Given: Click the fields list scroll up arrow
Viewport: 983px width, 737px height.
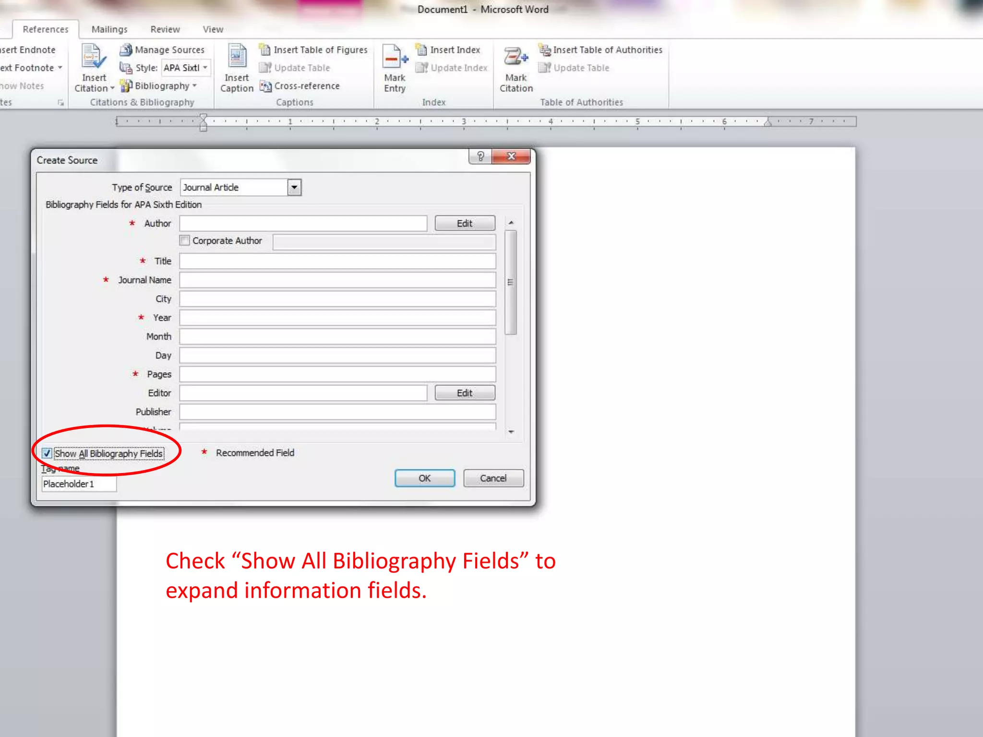Looking at the screenshot, I should tap(511, 223).
